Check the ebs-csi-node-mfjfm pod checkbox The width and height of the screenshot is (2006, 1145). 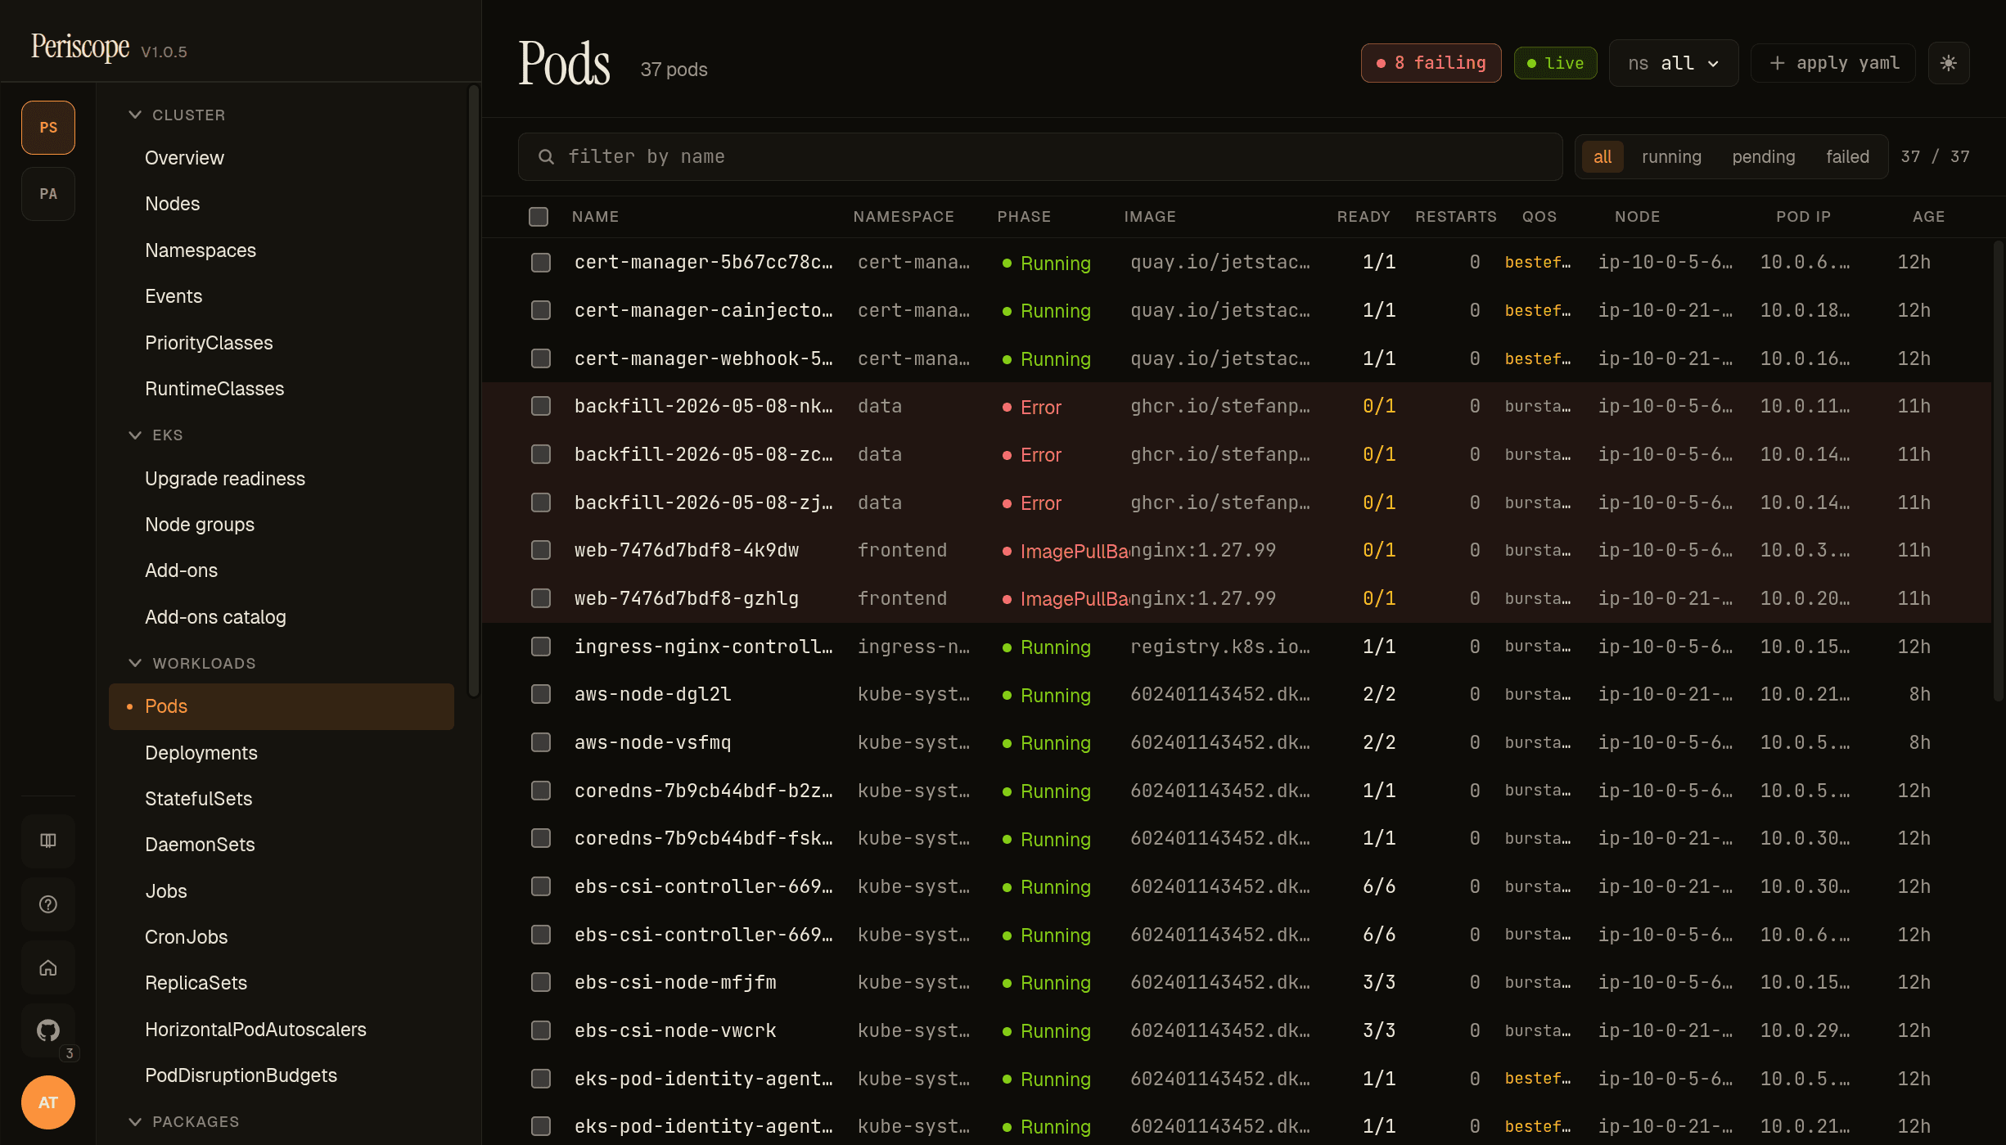point(541,982)
